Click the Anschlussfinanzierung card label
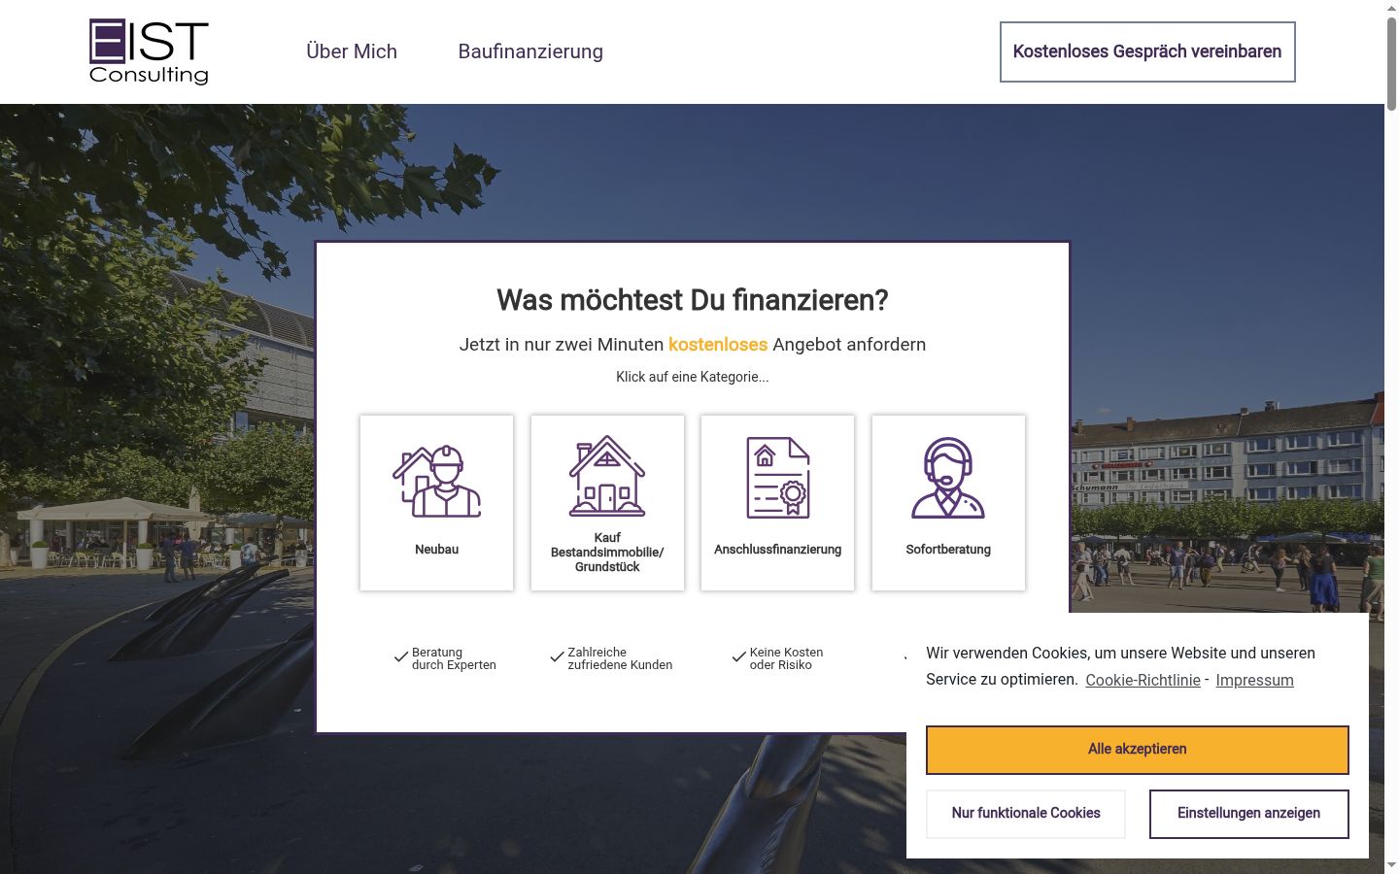 [778, 550]
